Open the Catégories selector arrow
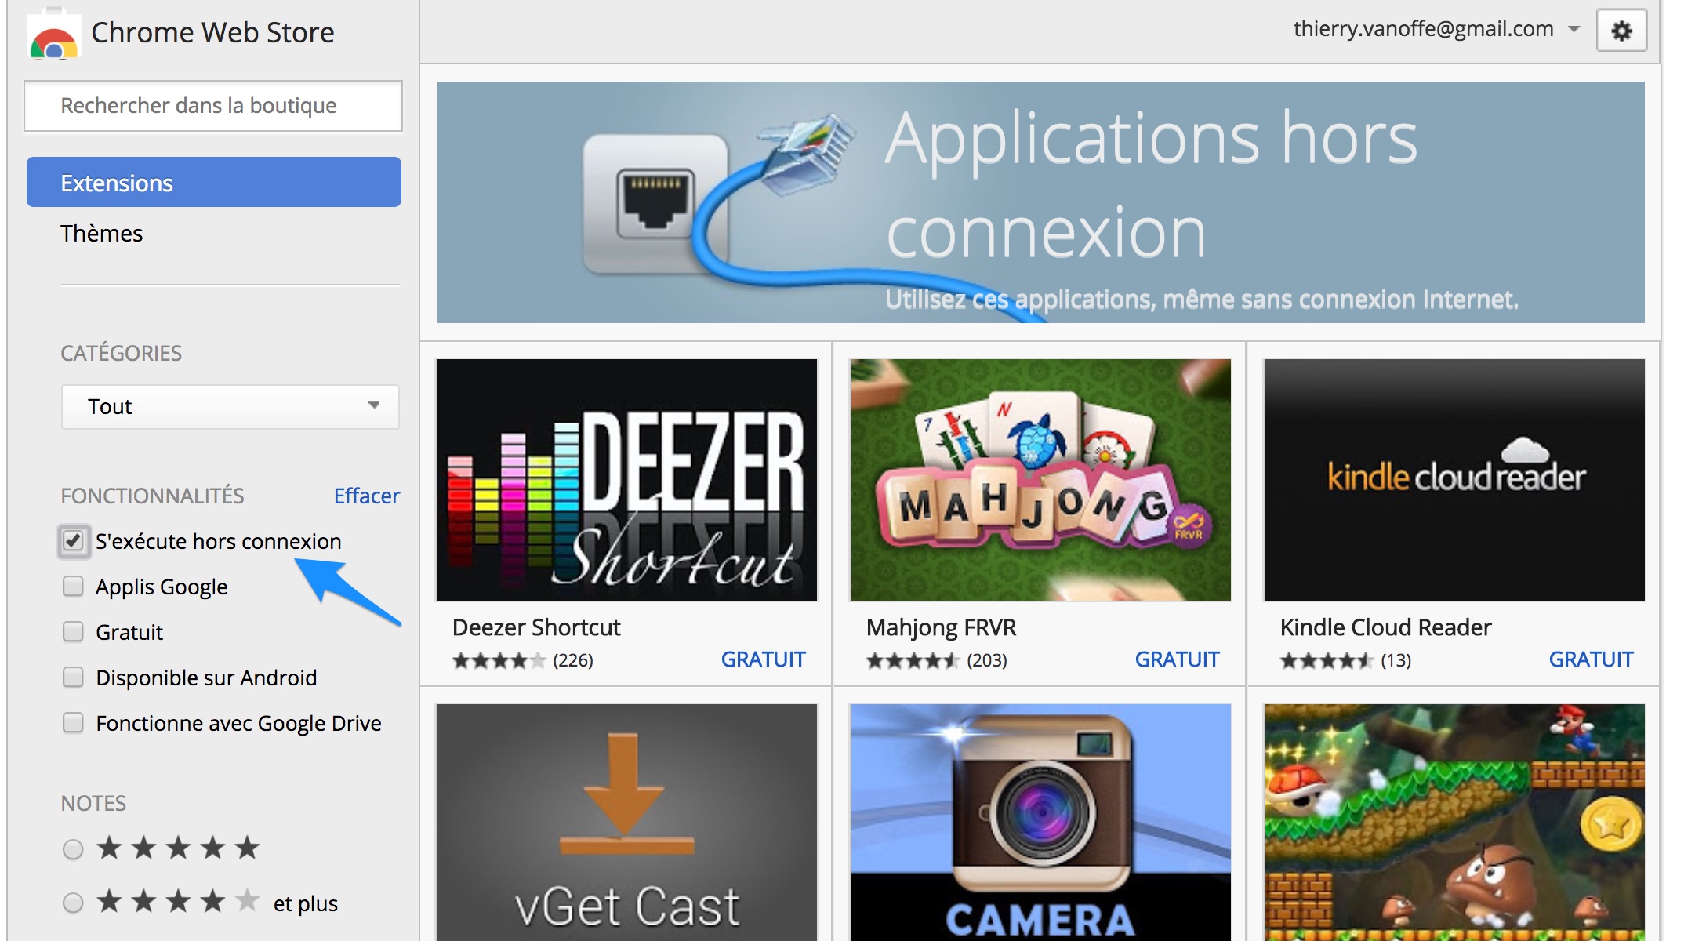Image resolution: width=1706 pixels, height=941 pixels. [375, 407]
